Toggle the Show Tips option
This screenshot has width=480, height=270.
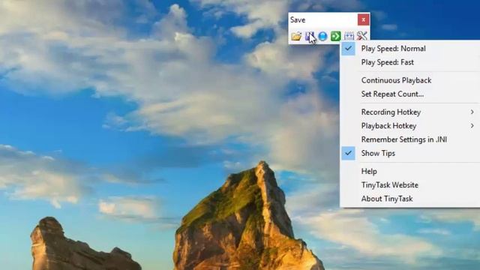[410, 153]
